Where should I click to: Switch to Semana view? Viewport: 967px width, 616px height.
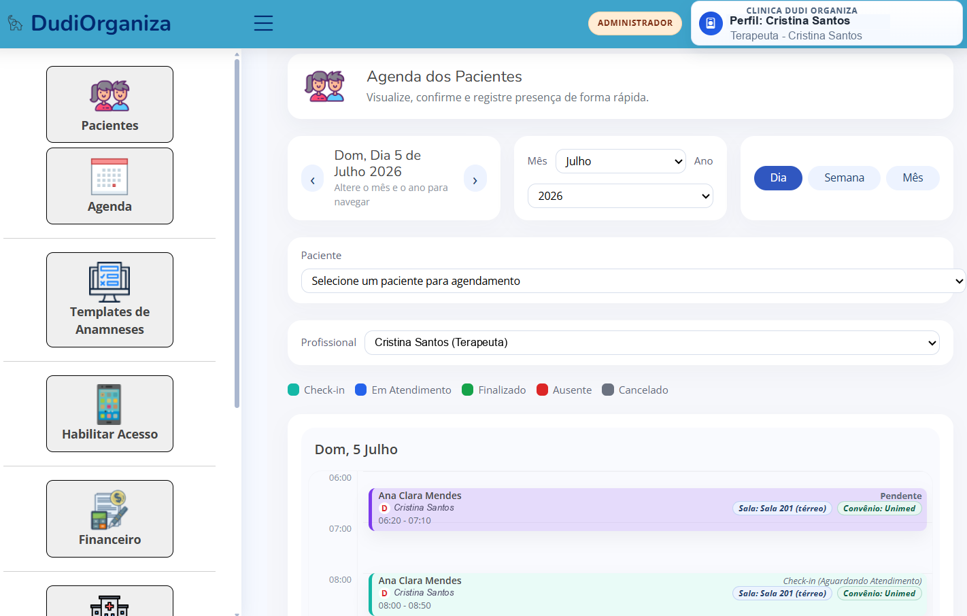tap(844, 178)
